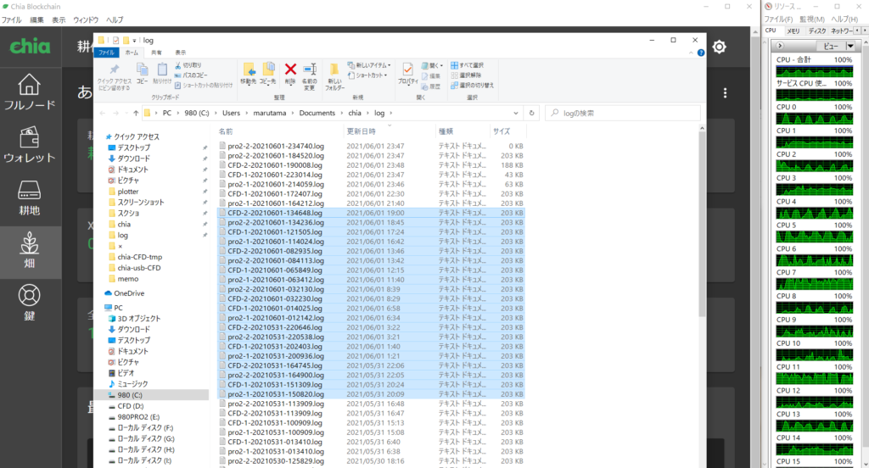The width and height of the screenshot is (869, 468).
Task: Select file CFD-1-20210531-013410.log
Action: 274,442
